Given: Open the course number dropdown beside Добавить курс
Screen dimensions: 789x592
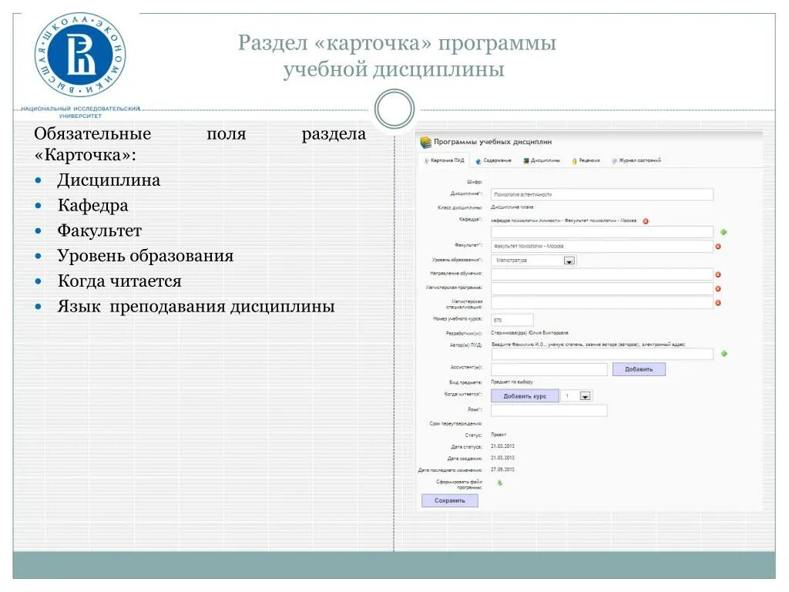Looking at the screenshot, I should tap(585, 396).
